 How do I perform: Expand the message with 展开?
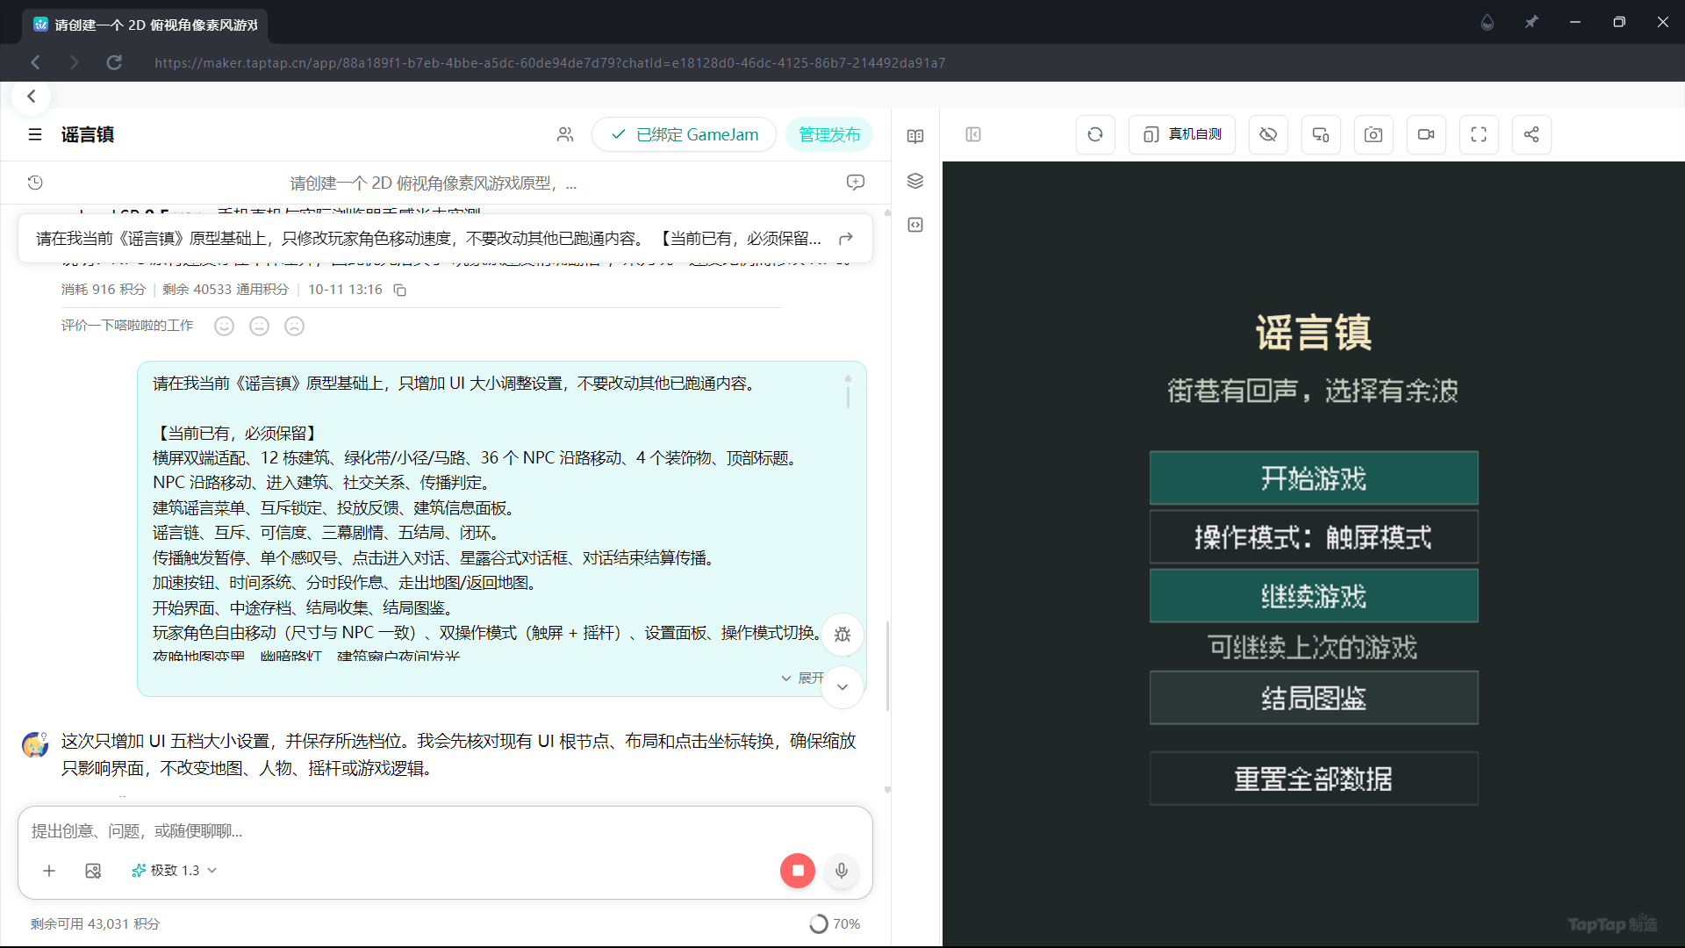tap(803, 679)
